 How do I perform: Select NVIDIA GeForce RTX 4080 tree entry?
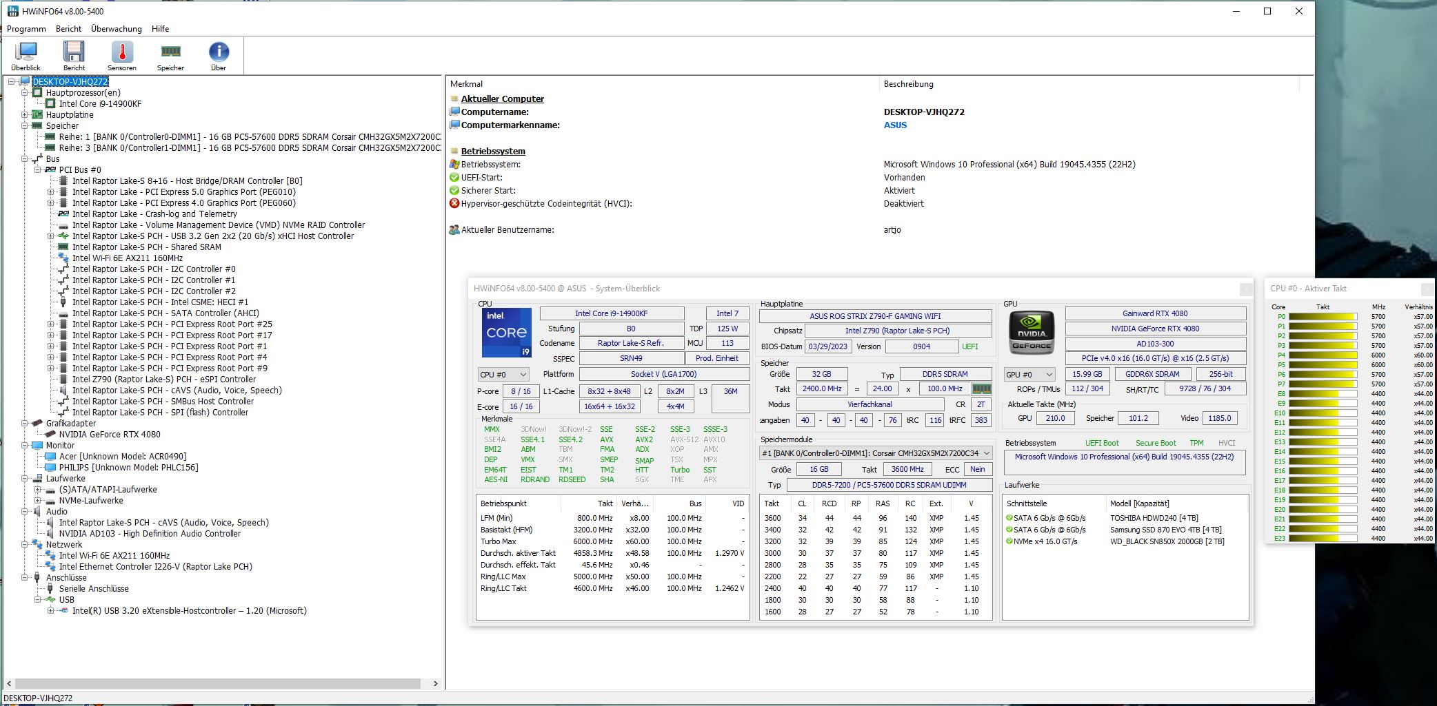(110, 435)
